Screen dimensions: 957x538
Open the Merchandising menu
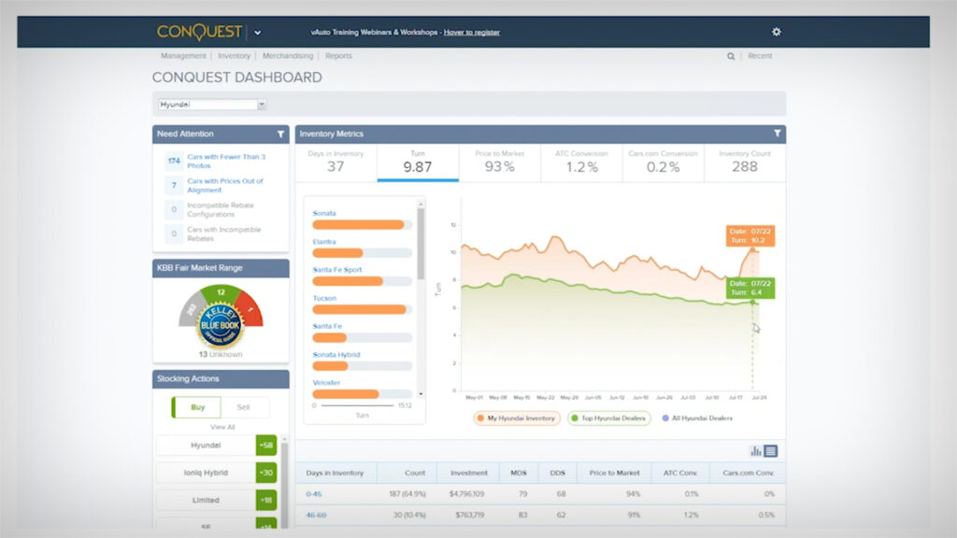[x=288, y=55]
